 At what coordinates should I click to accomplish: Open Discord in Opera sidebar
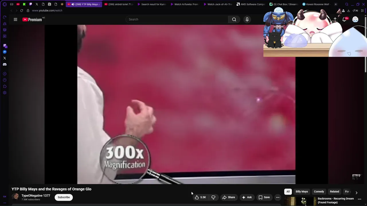point(5,64)
